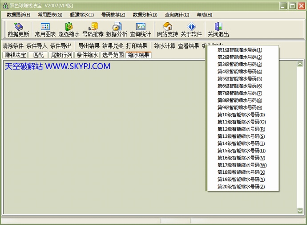
Task: Click the 清除条件 button
Action: pos(13,46)
